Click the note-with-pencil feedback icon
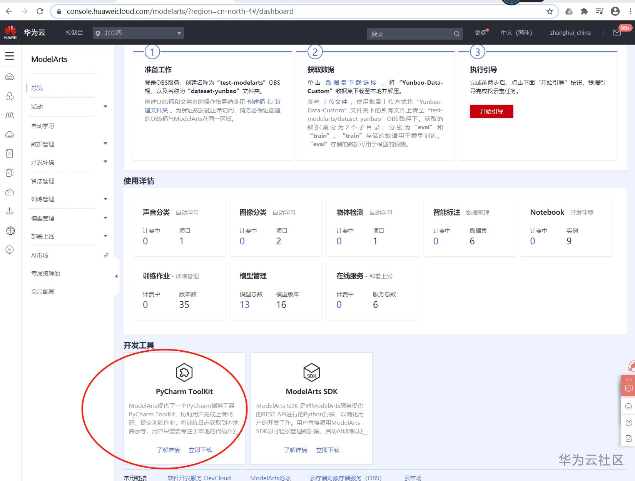Screen dimensions: 635x481 click(x=629, y=438)
